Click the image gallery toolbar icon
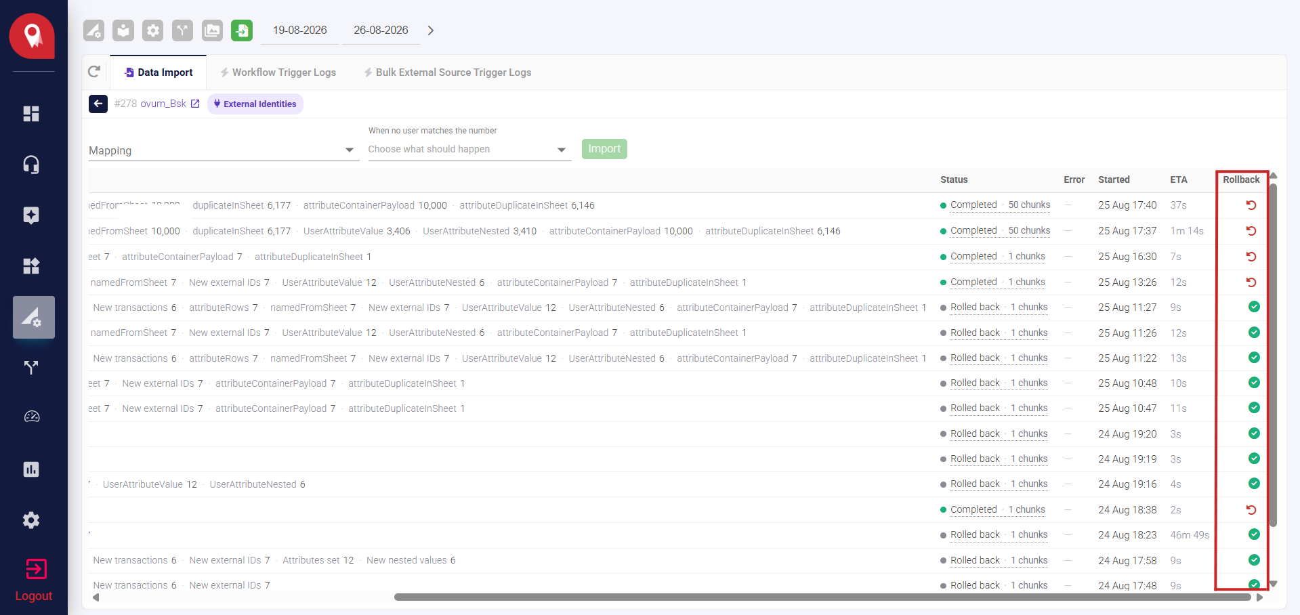Screen dimensions: 1300x615 pyautogui.click(x=212, y=30)
